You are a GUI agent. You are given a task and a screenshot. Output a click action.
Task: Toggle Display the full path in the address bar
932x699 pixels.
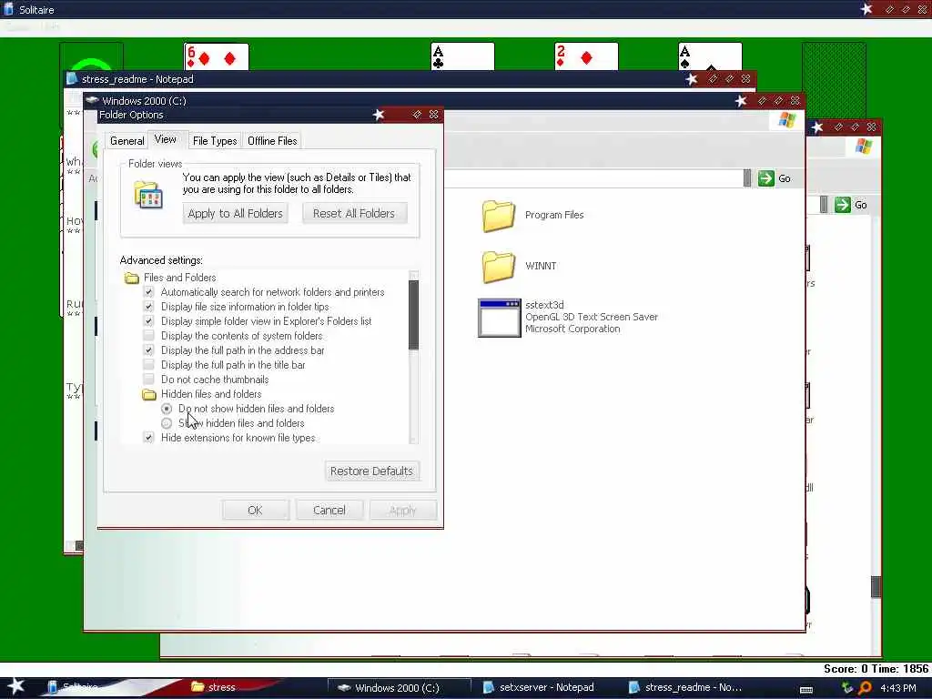tap(148, 350)
